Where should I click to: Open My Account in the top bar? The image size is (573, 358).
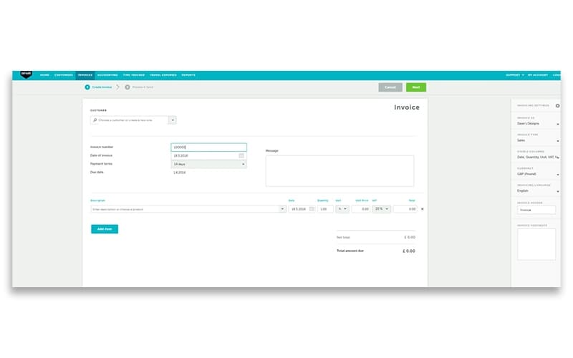pos(538,75)
